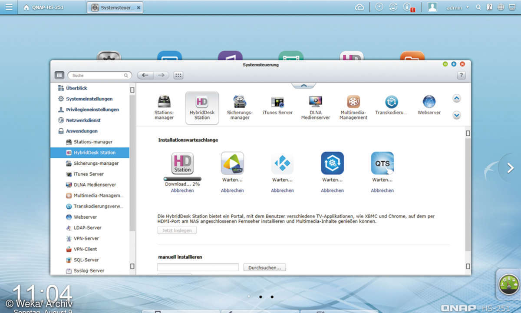Open the external devices sync icon
This screenshot has height=313, width=521.
pos(393,7)
